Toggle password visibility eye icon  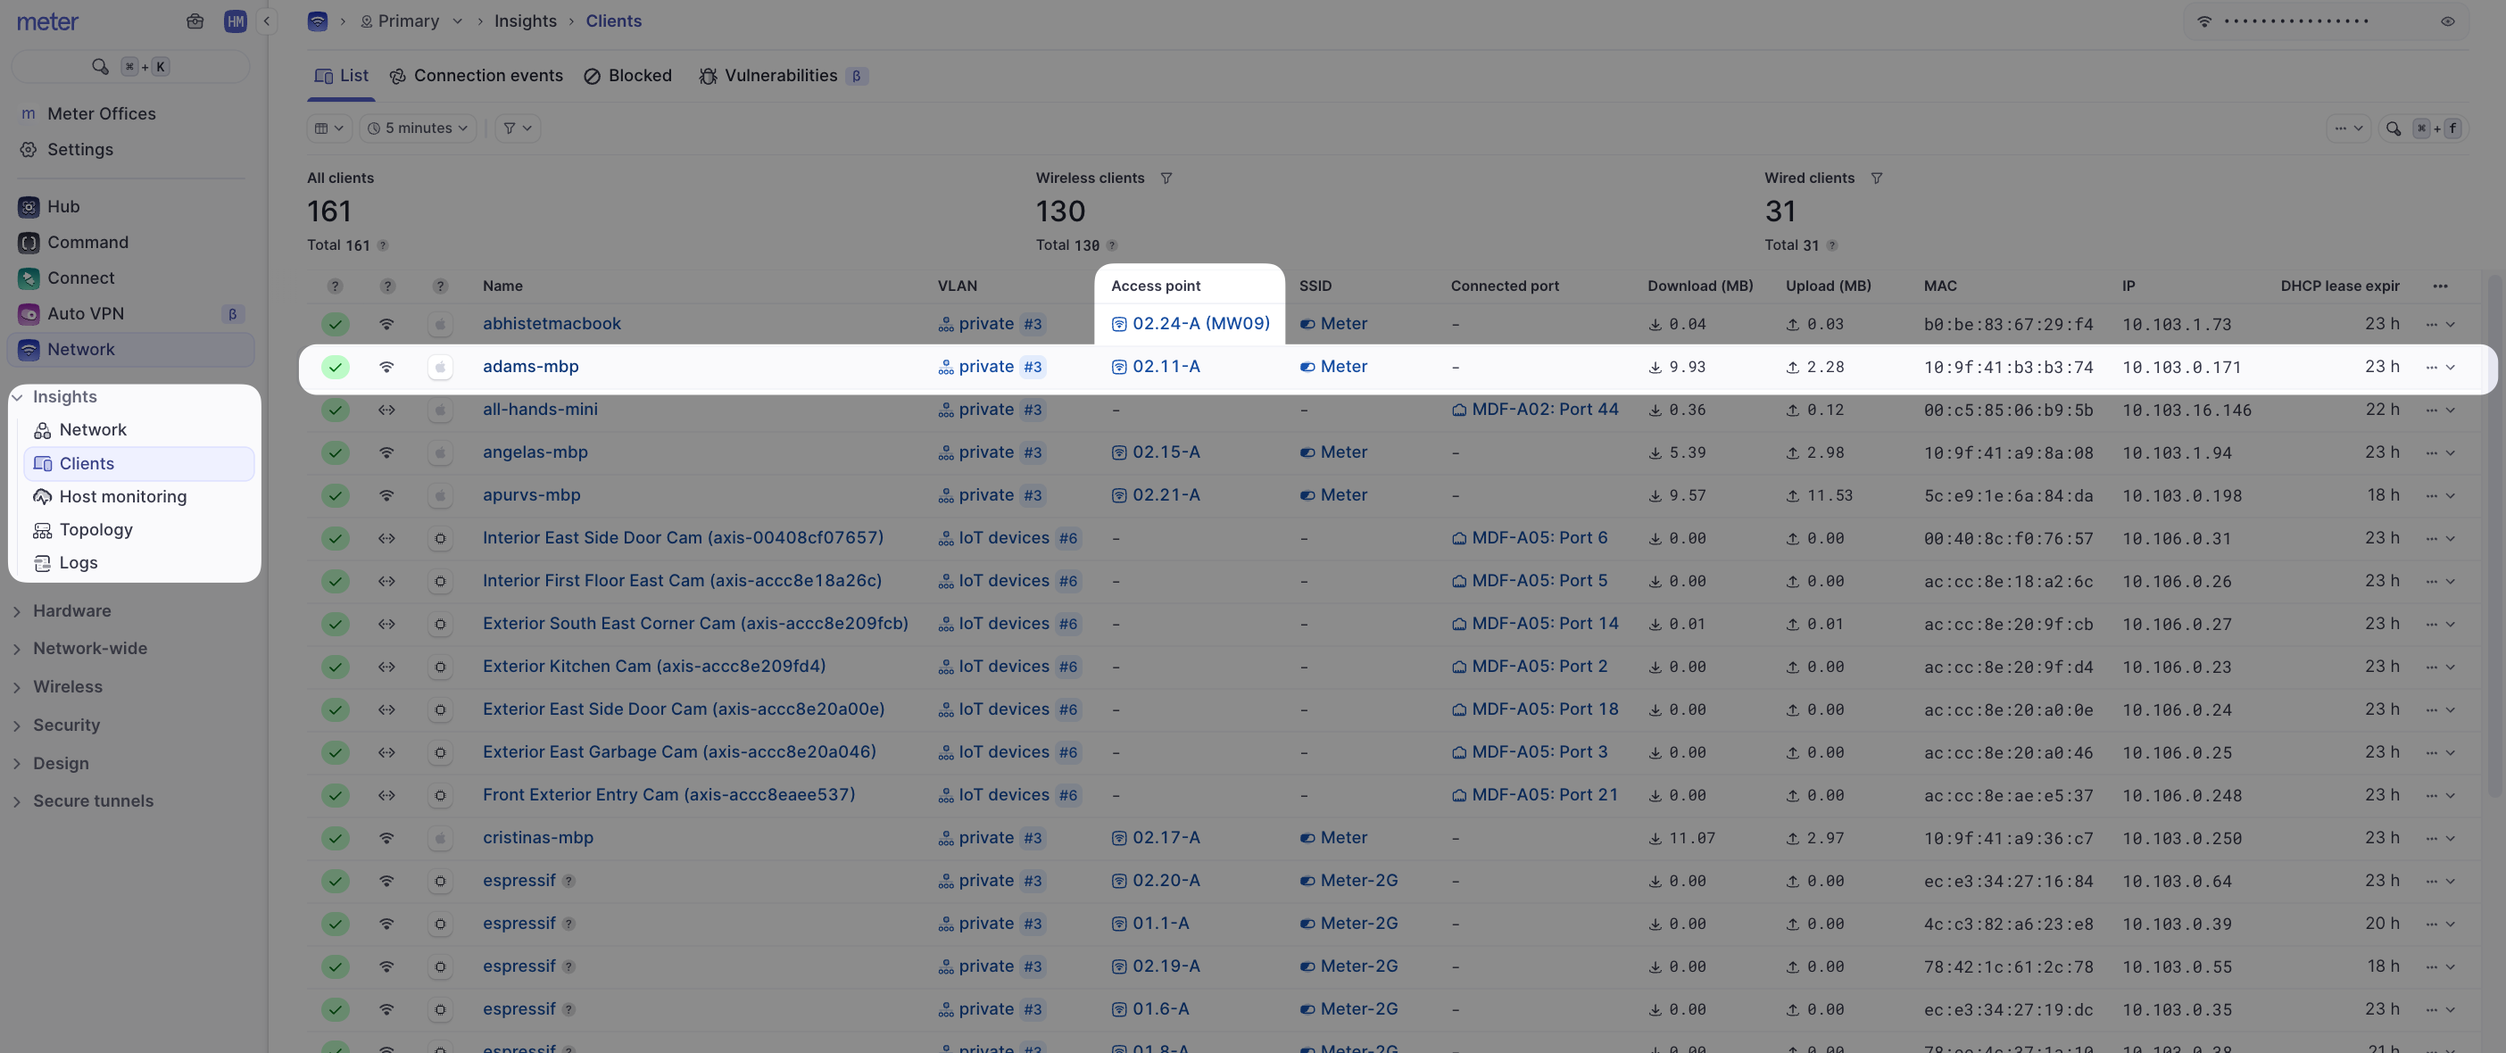pyautogui.click(x=2447, y=21)
